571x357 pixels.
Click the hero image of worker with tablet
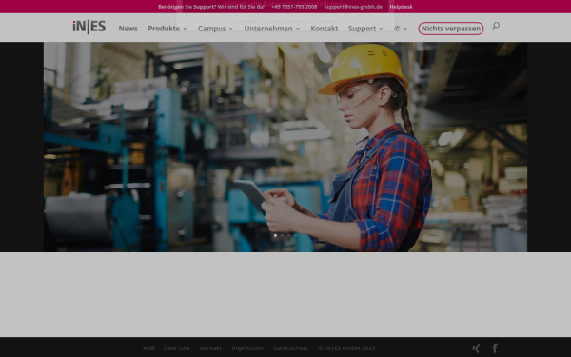tap(285, 147)
